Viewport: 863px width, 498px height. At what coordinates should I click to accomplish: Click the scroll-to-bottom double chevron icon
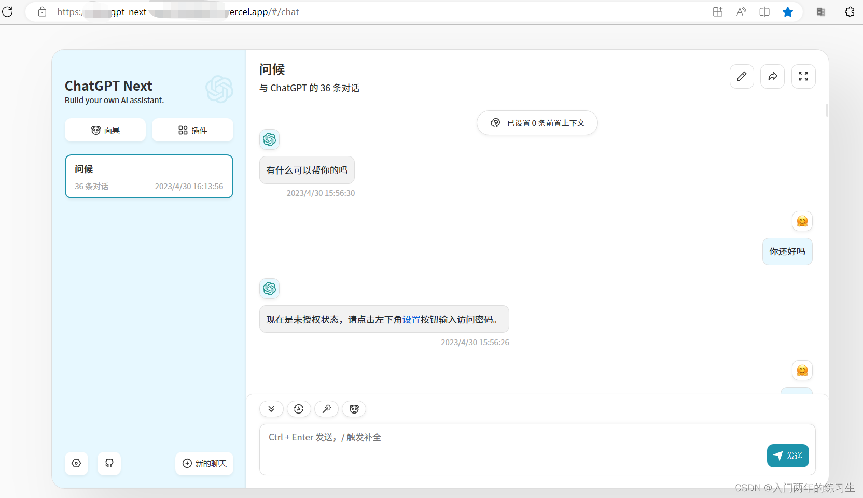[271, 409]
